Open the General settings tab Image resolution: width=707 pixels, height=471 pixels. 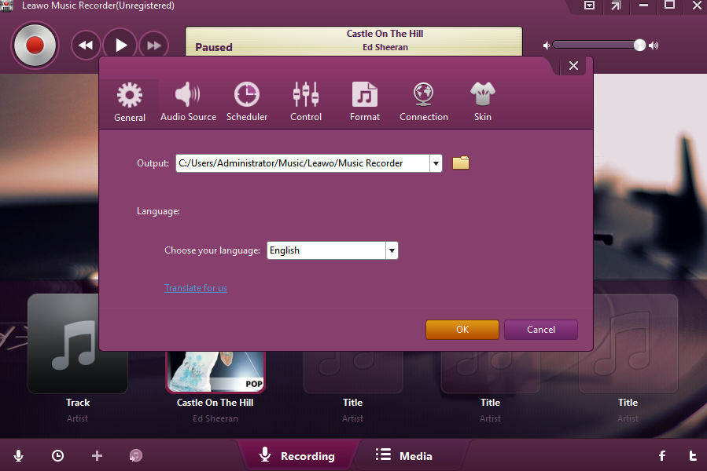coord(130,102)
